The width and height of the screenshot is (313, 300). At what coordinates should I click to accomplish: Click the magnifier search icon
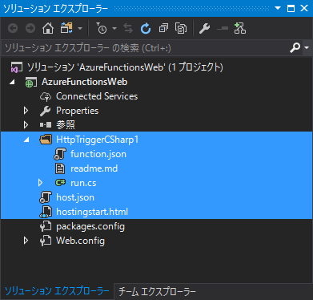coord(295,48)
